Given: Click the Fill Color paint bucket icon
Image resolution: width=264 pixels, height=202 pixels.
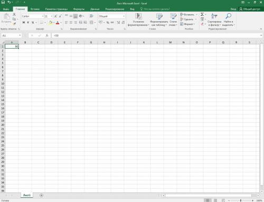Looking at the screenshot, I should [51, 23].
